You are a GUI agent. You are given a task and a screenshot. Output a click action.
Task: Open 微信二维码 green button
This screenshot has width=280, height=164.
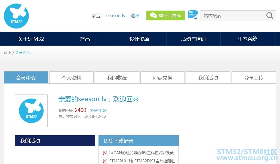(x=165, y=15)
